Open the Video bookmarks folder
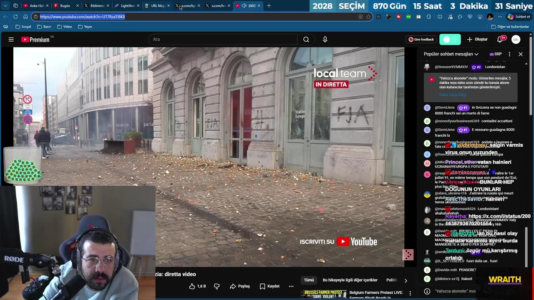The image size is (534, 300). [64, 27]
